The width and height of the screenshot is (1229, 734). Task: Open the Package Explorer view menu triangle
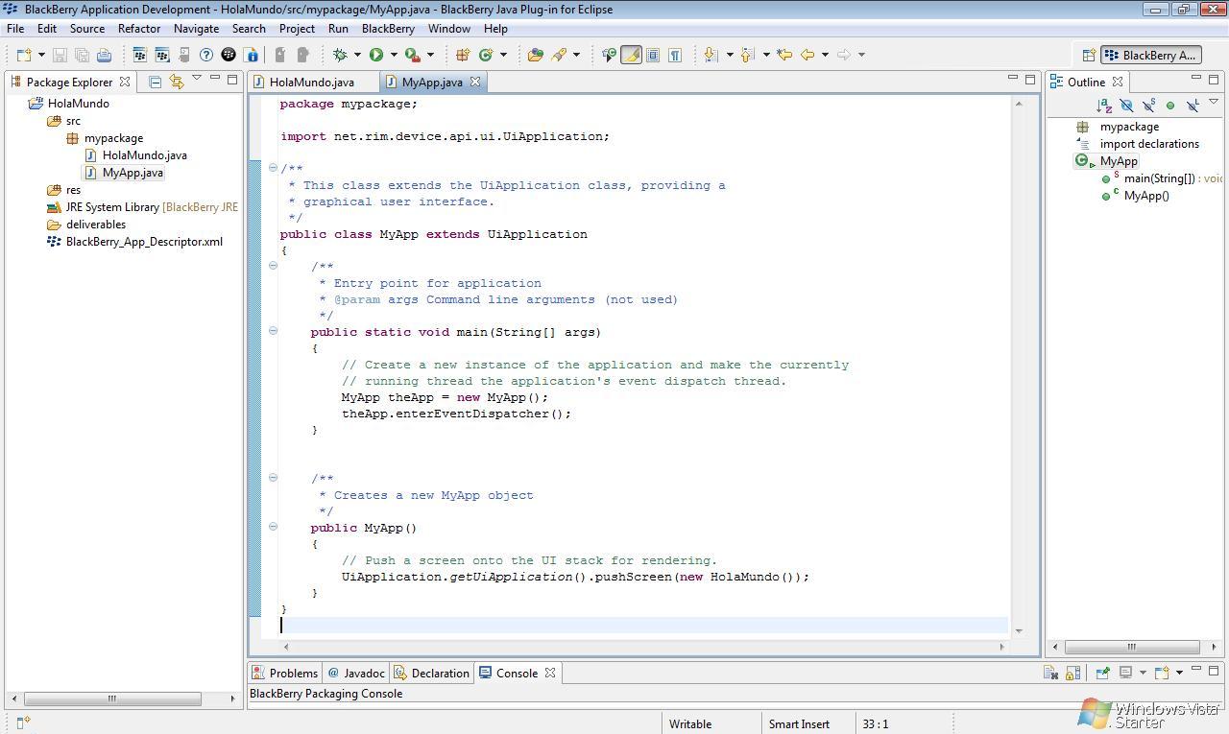click(x=197, y=79)
